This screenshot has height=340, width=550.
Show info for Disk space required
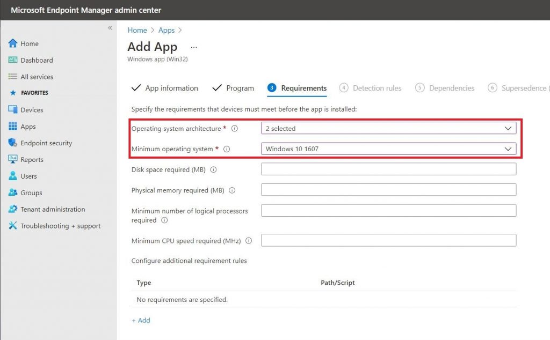pos(213,170)
